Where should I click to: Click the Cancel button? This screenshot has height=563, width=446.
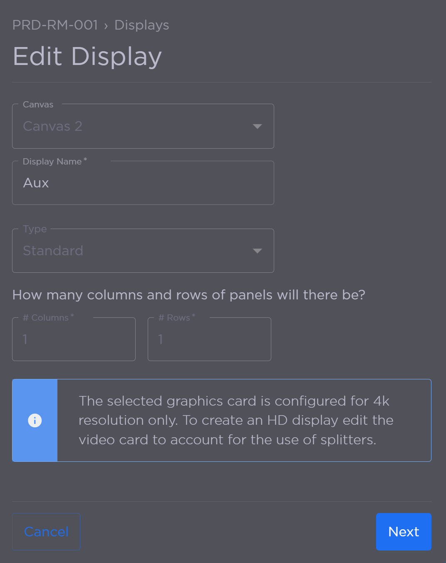point(46,532)
